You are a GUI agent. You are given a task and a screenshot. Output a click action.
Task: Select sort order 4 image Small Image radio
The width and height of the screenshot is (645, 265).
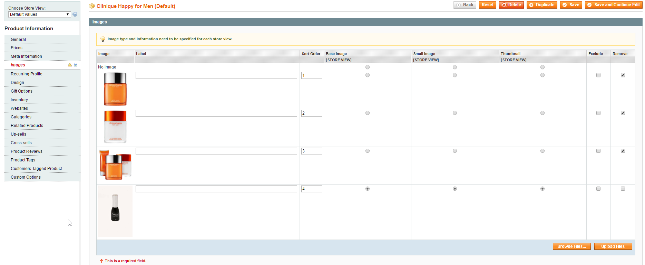[455, 189]
